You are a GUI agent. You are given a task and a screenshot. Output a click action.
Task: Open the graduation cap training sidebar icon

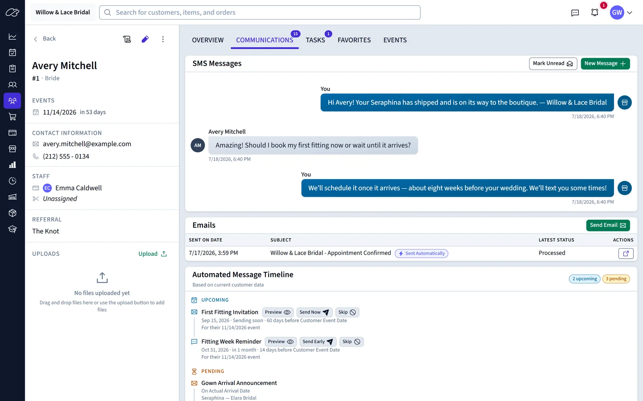click(12, 229)
